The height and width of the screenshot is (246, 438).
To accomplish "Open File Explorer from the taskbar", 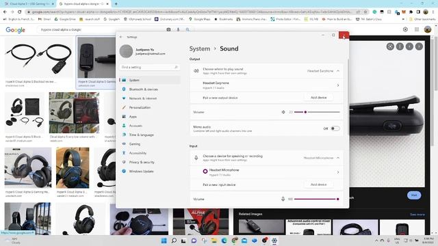I will pos(214,241).
